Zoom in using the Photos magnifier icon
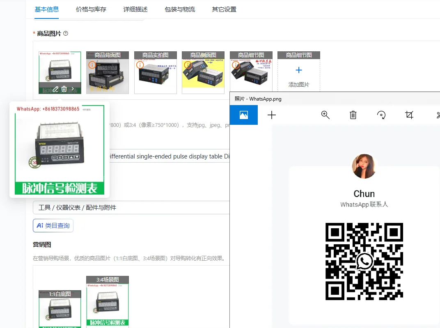Viewport: 440px width, 328px height. pyautogui.click(x=325, y=115)
